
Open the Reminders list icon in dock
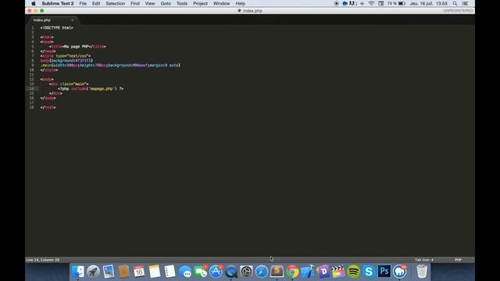pyautogui.click(x=170, y=272)
